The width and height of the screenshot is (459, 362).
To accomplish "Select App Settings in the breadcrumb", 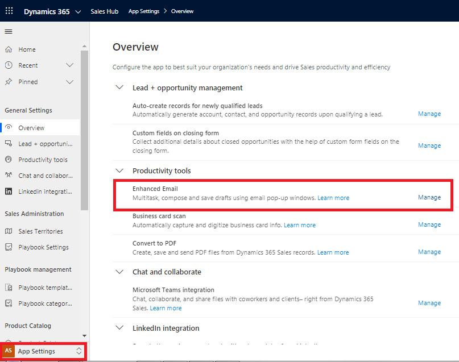I will (144, 10).
